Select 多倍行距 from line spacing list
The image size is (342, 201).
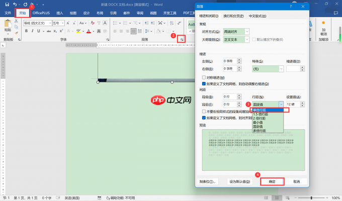268,131
